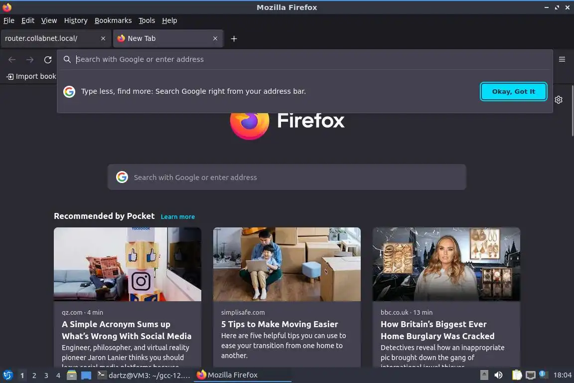This screenshot has width=574, height=383.
Task: Open the Help menu
Action: click(169, 20)
